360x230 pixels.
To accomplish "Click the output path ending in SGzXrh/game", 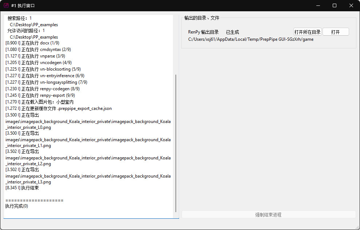I will (250, 39).
